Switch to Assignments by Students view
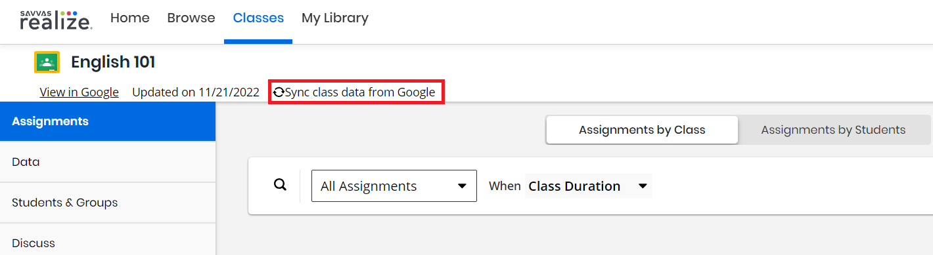Screen dimensions: 933x255 tap(833, 130)
